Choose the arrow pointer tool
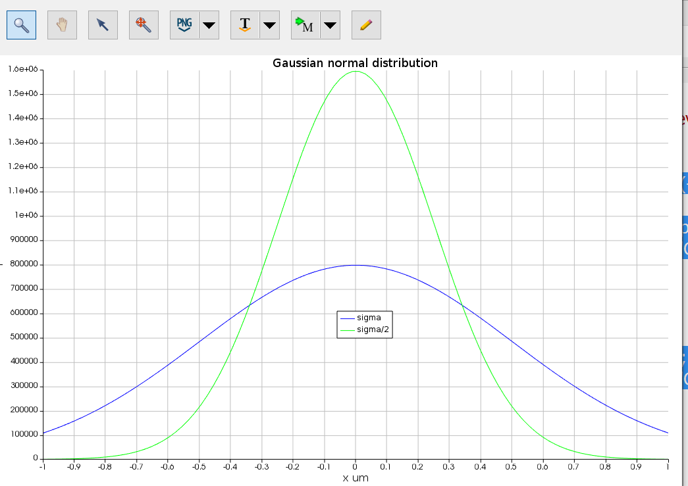This screenshot has width=688, height=486. (x=103, y=25)
